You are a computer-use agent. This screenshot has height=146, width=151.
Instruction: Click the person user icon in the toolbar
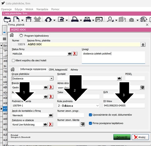click(110, 19)
